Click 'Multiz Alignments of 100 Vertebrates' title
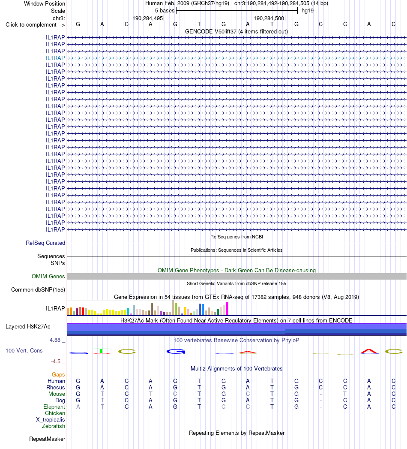The width and height of the screenshot is (407, 449). coord(236,368)
